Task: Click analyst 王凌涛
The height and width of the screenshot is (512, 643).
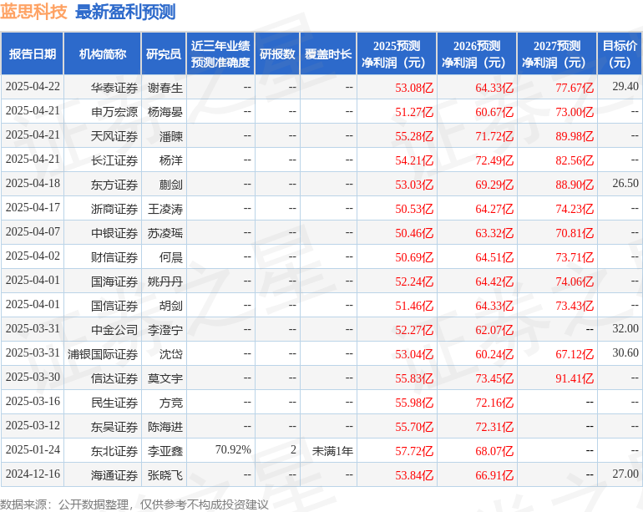Action: 165,209
